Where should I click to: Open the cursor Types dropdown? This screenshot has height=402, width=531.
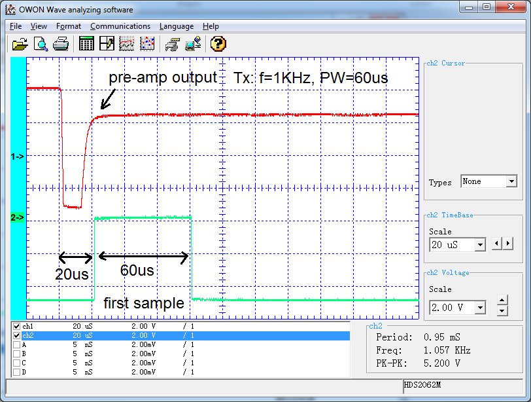pos(511,181)
